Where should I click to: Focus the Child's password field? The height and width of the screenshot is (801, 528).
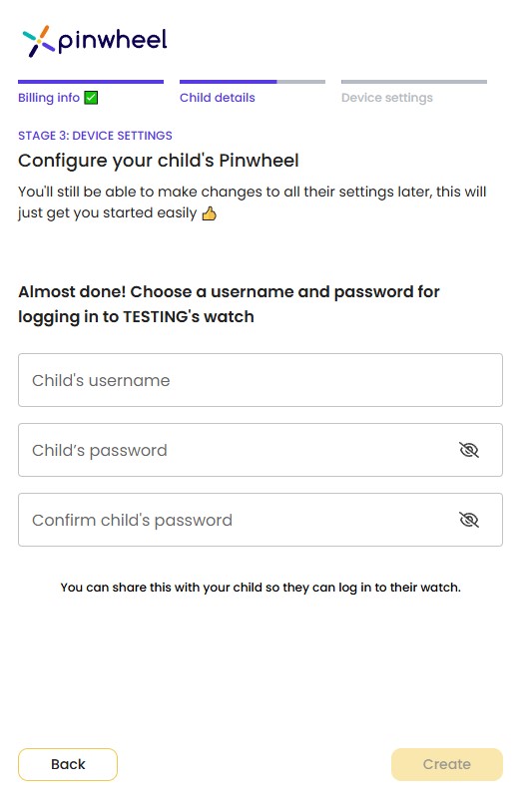click(x=261, y=450)
